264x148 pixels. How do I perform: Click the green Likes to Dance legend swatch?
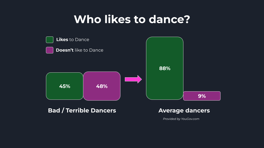coord(50,40)
